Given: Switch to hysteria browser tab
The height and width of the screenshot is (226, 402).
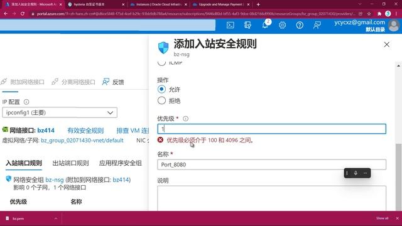Looking at the screenshot, I should pyautogui.click(x=96, y=4).
